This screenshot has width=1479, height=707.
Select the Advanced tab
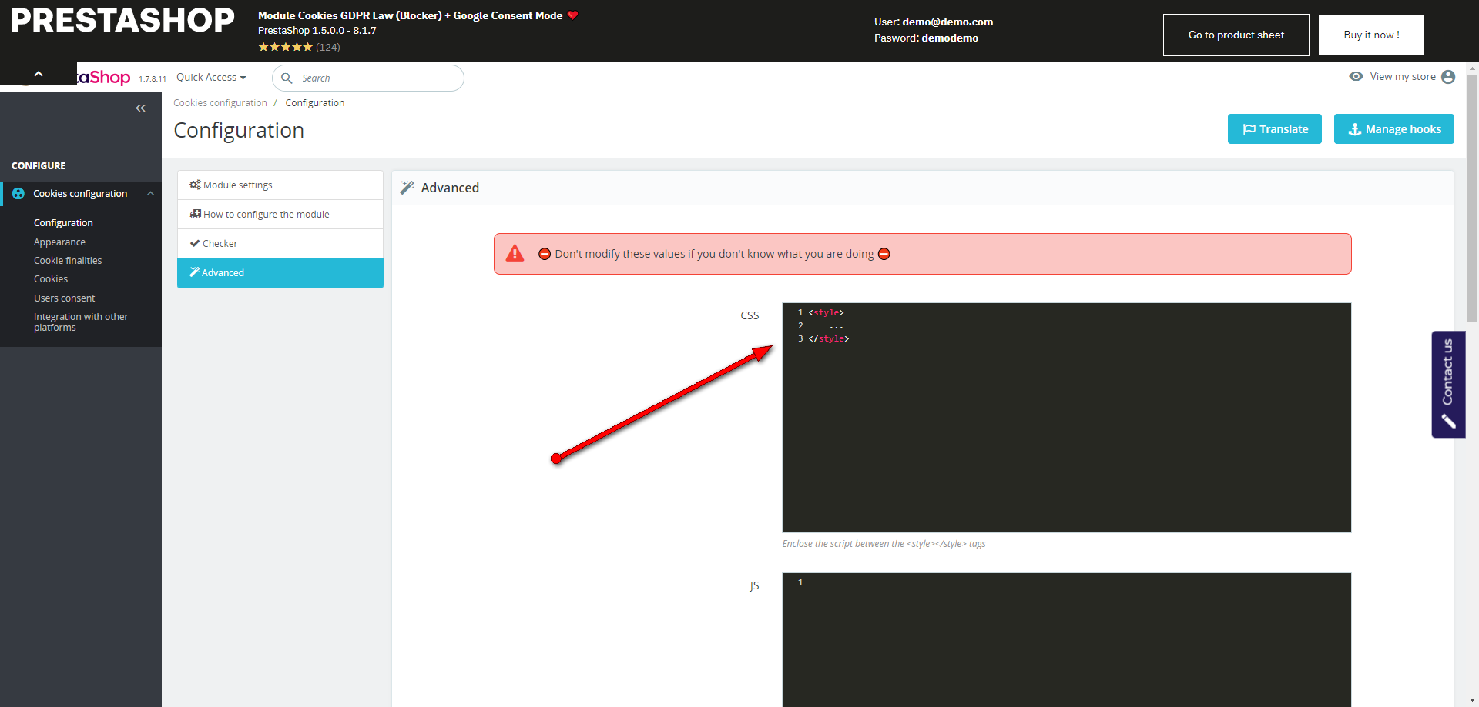point(280,273)
